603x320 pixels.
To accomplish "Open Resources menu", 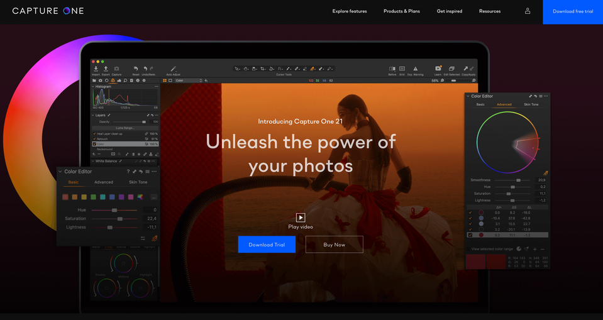I will pyautogui.click(x=490, y=11).
